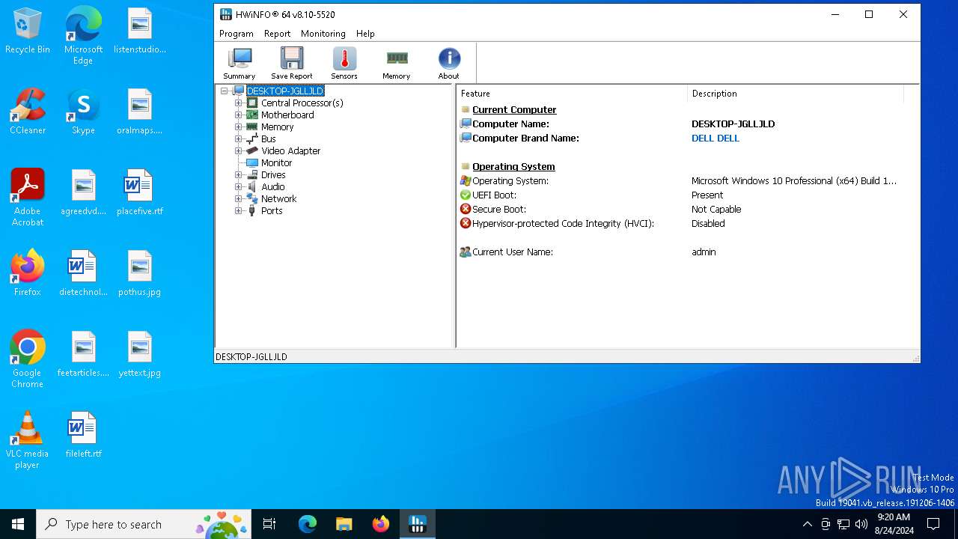Image resolution: width=958 pixels, height=539 pixels.
Task: Select the Network tree item
Action: tap(278, 199)
